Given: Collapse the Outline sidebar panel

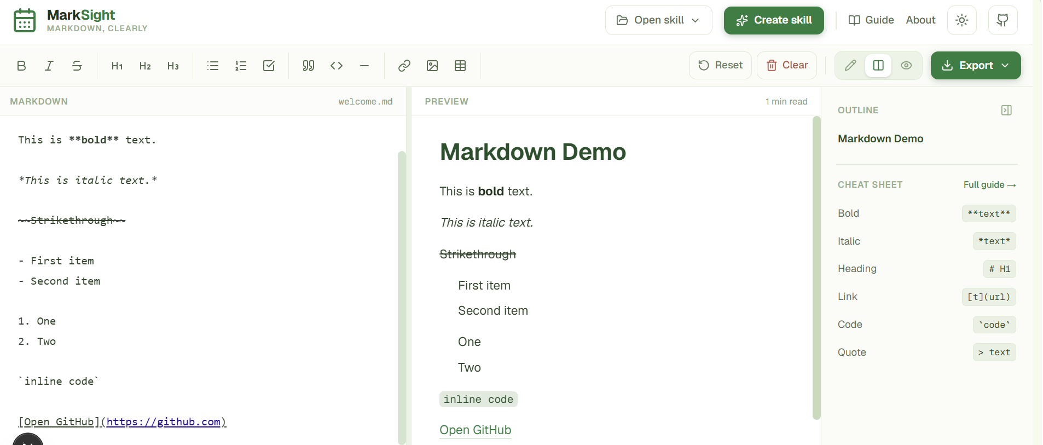Looking at the screenshot, I should click(x=1006, y=110).
